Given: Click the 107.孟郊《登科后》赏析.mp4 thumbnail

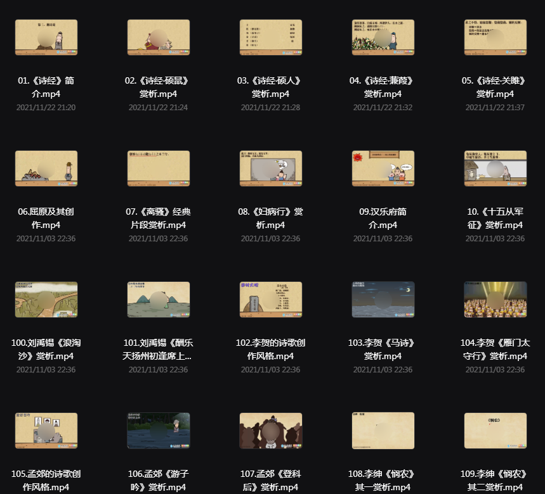Looking at the screenshot, I should click(x=271, y=431).
